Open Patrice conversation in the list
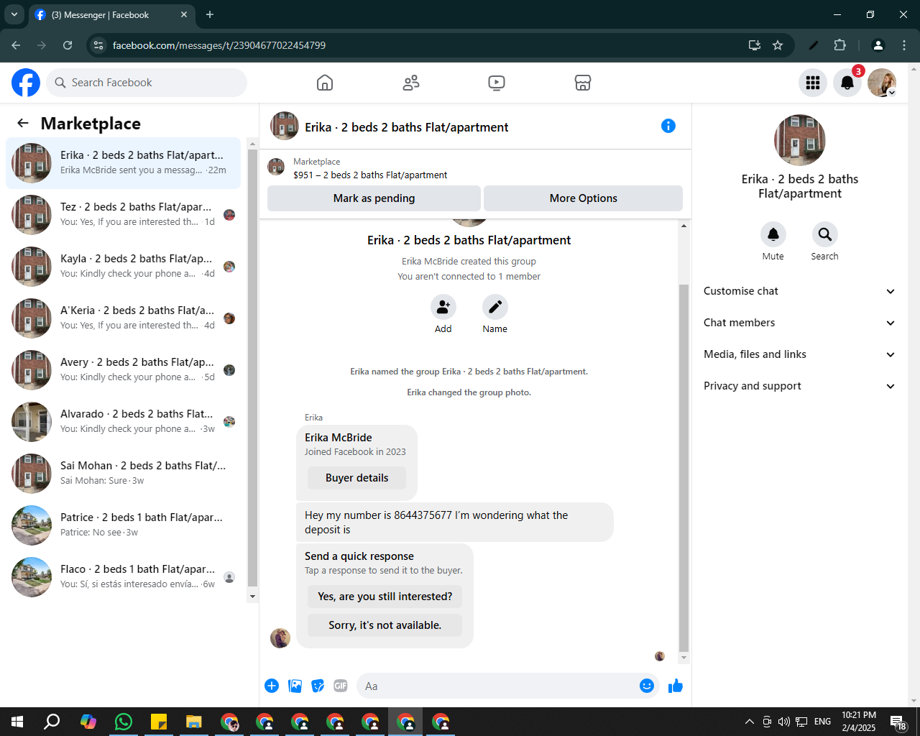The height and width of the screenshot is (736, 920). tap(123, 525)
